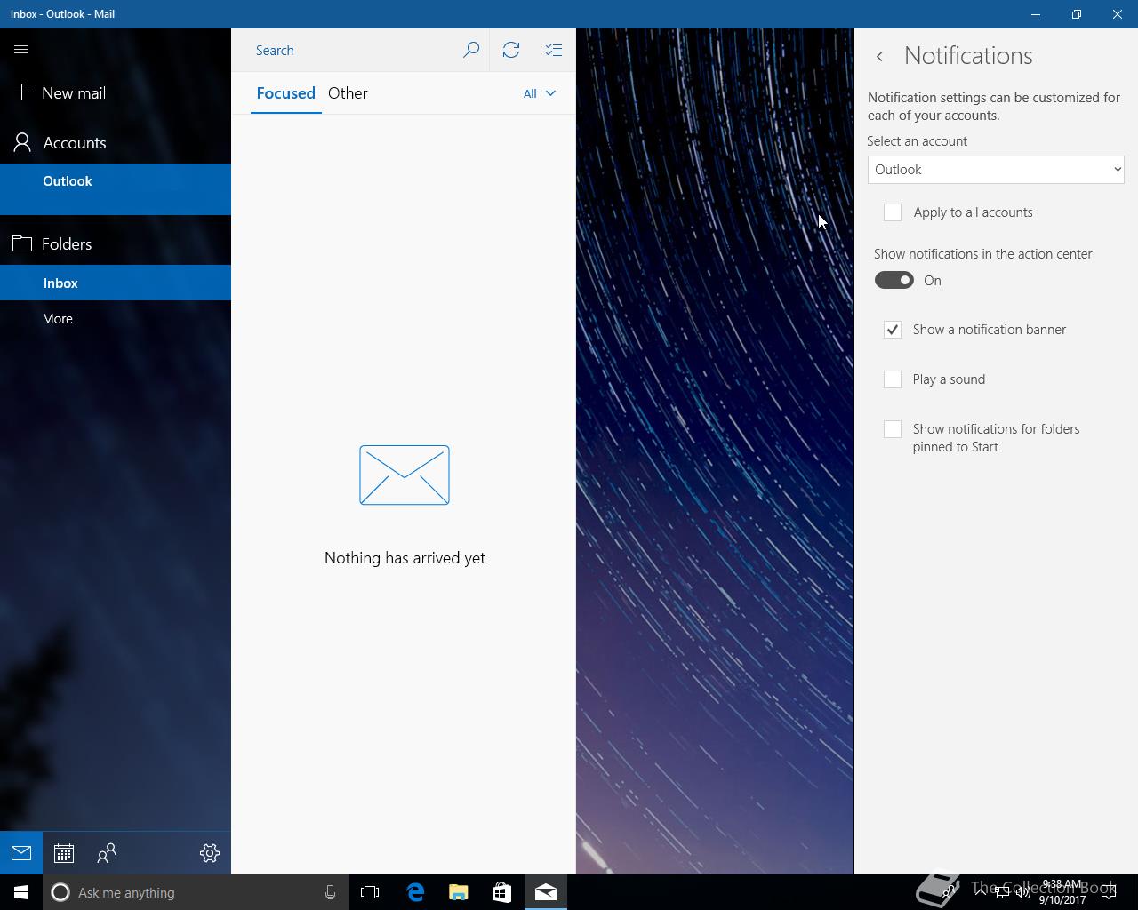This screenshot has height=910, width=1138.
Task: Open the Inbox folder
Action: pyautogui.click(x=116, y=283)
